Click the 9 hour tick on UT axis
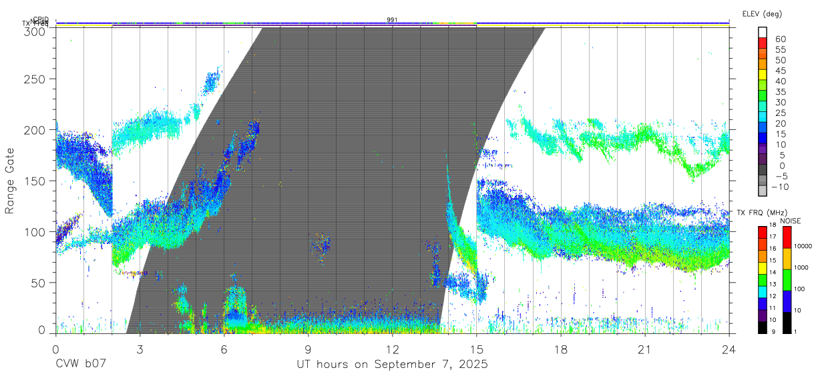Viewport: 820px width, 378px height. point(308,349)
